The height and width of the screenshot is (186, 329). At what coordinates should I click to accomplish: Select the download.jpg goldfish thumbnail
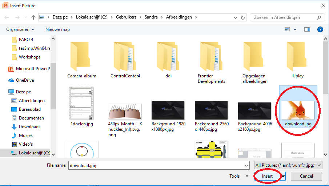[298, 109]
